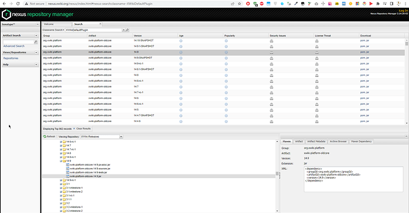Click the browser share icon in address bar
Viewport: 409px width, 213px height.
click(232, 4)
